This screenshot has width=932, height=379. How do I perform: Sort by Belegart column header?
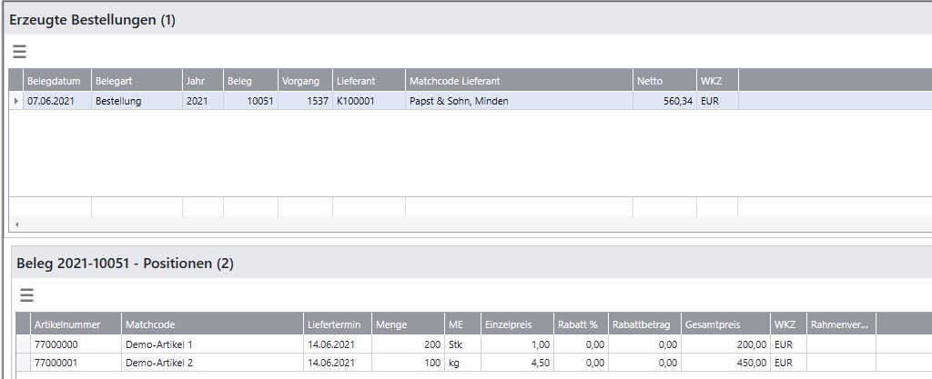coord(136,81)
